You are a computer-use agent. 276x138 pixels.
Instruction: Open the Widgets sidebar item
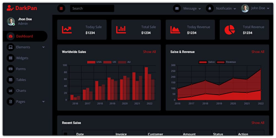[x=22, y=58]
